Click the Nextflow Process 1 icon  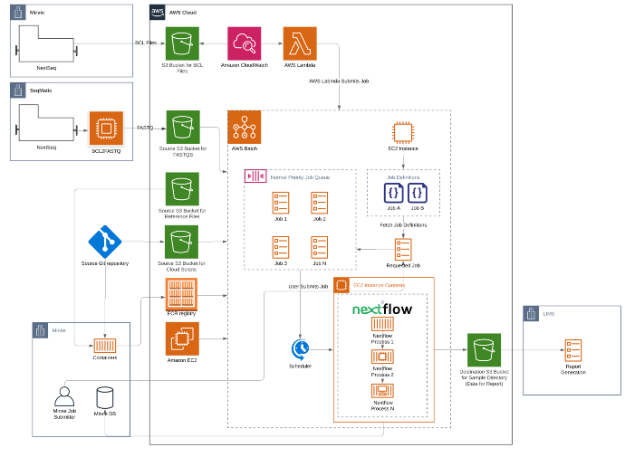click(x=382, y=324)
